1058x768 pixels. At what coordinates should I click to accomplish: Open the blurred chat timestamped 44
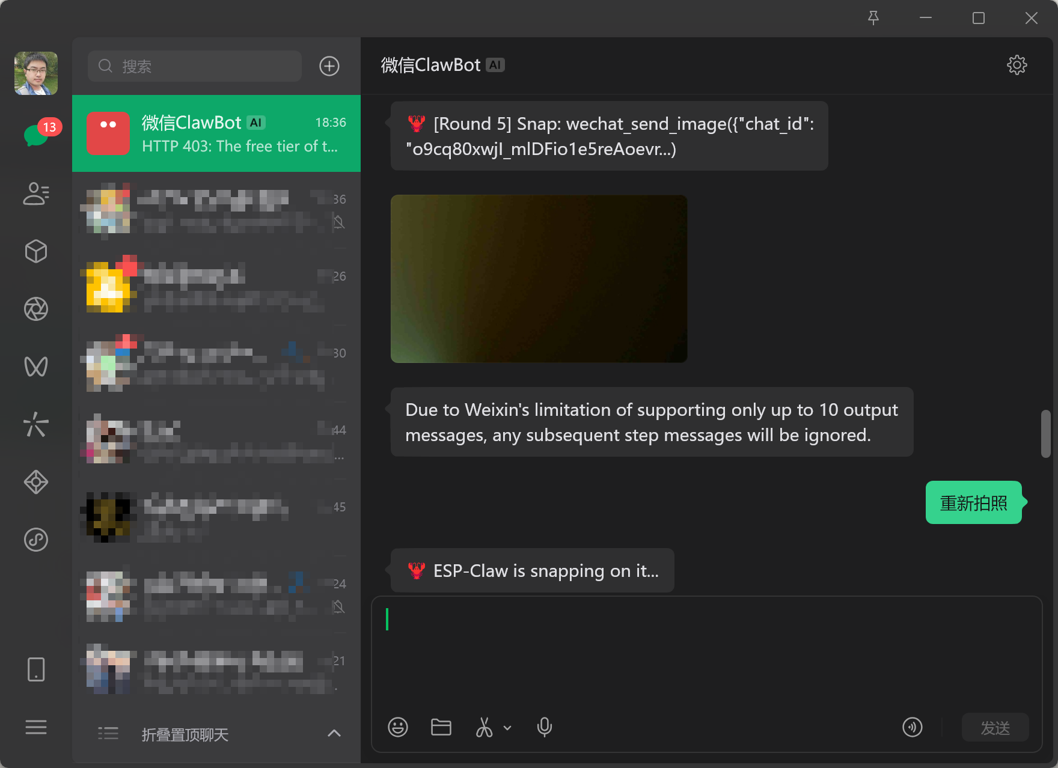pyautogui.click(x=216, y=441)
